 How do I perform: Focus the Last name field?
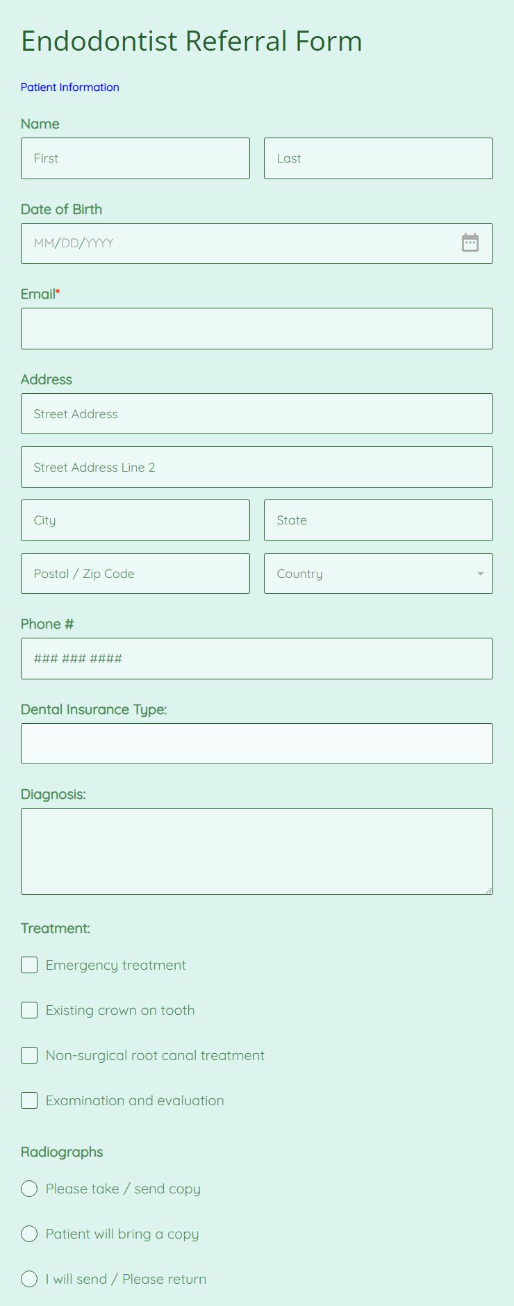point(378,158)
